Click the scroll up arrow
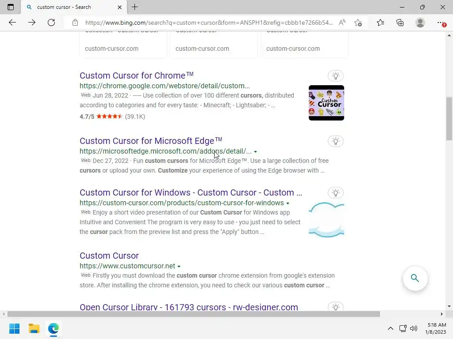This screenshot has width=453, height=339. 449,35
